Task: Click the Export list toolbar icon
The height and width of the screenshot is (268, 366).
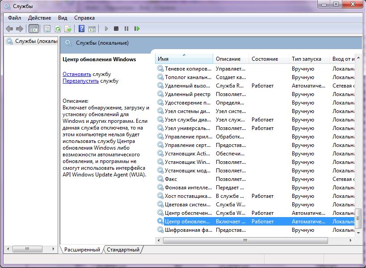Action: tap(68, 29)
